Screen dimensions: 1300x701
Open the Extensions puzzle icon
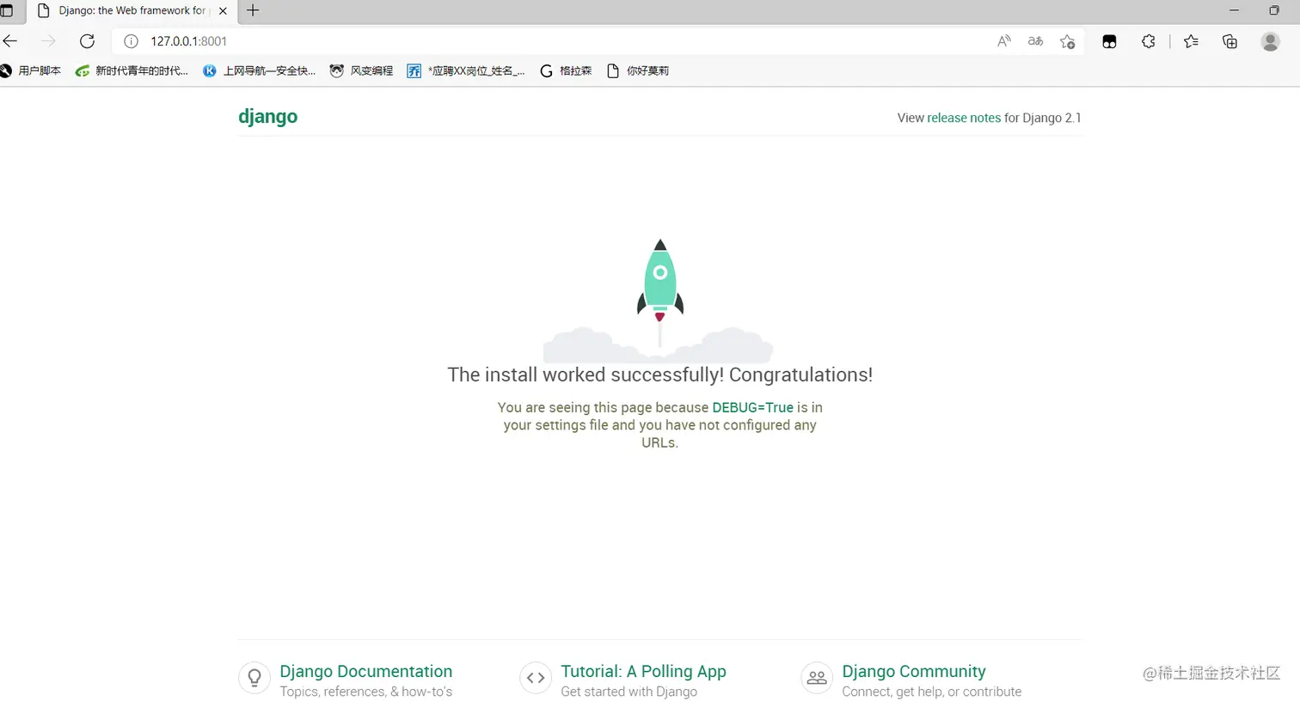1148,41
